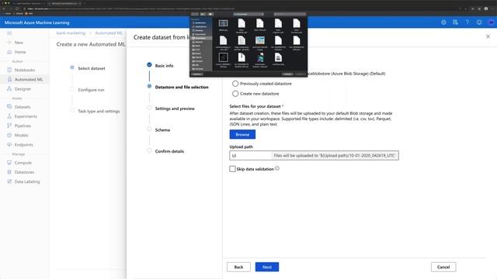Image resolution: width=497 pixels, height=279 pixels.
Task: Open Data Labeling sidebar icon
Action: point(9,181)
